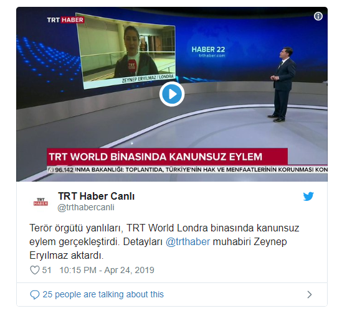Open the reply speech bubble icon

click(35, 295)
